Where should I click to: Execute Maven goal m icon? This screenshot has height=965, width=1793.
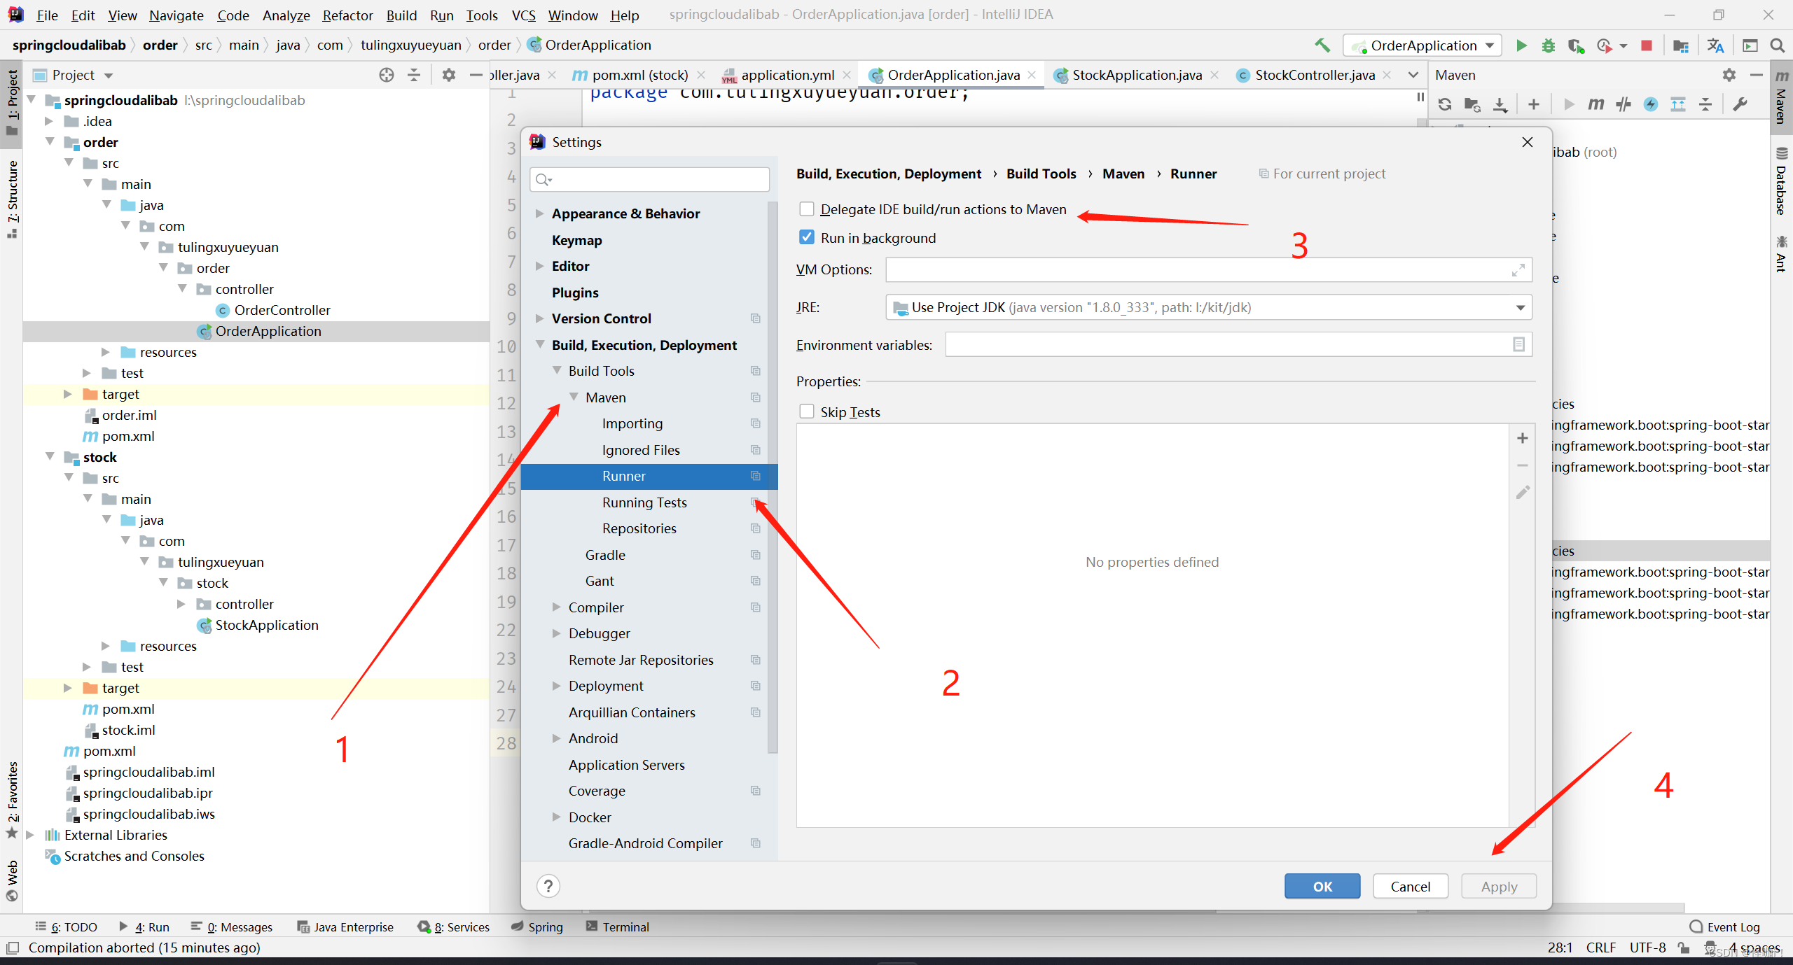point(1595,104)
